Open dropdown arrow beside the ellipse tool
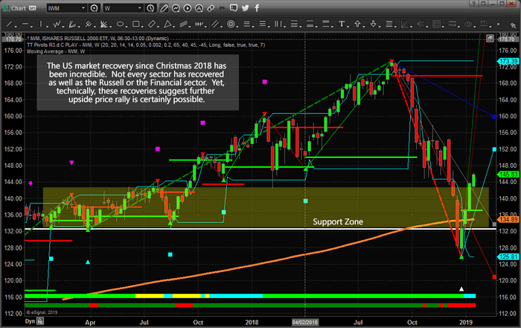This screenshot has width=521, height=328. [127, 26]
